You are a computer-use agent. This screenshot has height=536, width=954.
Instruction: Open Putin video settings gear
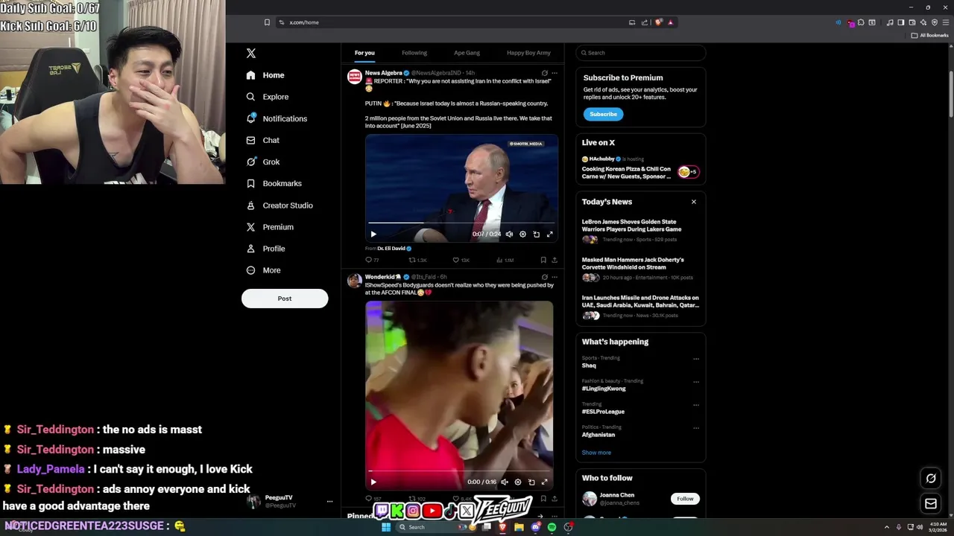click(x=522, y=234)
